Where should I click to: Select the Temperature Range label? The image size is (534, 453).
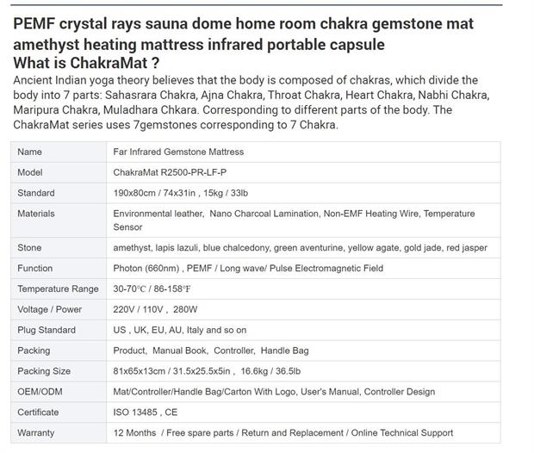coord(58,289)
